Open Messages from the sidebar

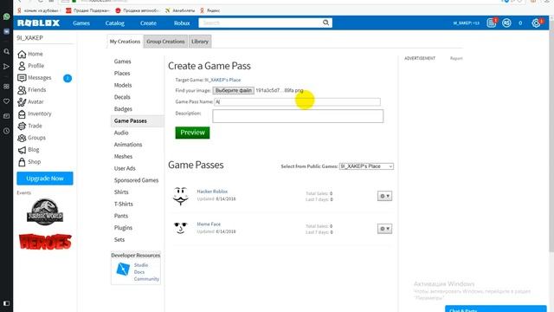39,78
